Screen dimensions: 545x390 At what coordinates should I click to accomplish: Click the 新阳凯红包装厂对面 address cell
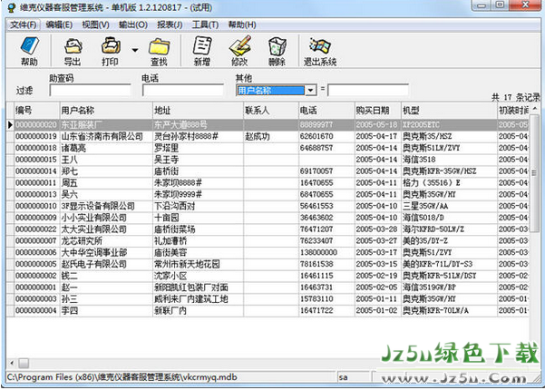[198, 288]
